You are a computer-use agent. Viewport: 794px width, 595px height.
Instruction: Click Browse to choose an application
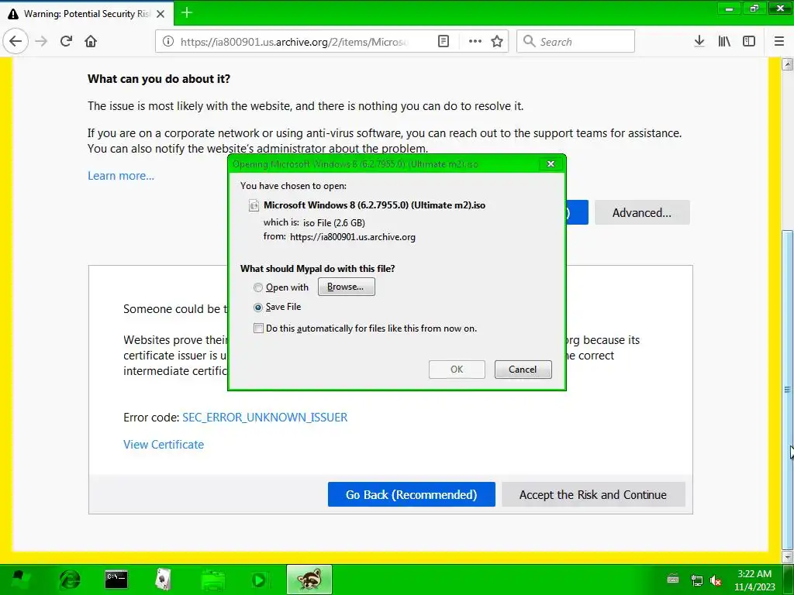click(x=347, y=287)
